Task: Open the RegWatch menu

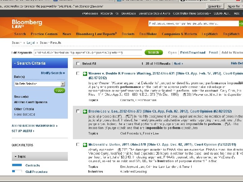Action: [x=231, y=34]
